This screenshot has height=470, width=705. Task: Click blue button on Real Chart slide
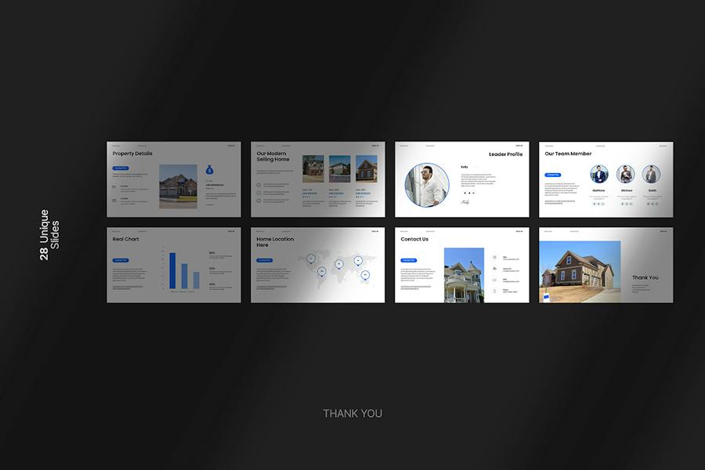[x=121, y=260]
